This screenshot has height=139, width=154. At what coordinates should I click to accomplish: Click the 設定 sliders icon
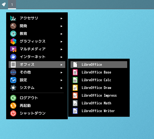coord(13,80)
